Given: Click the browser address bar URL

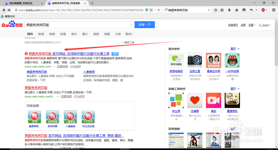Looking at the screenshot, I should click(81, 10).
